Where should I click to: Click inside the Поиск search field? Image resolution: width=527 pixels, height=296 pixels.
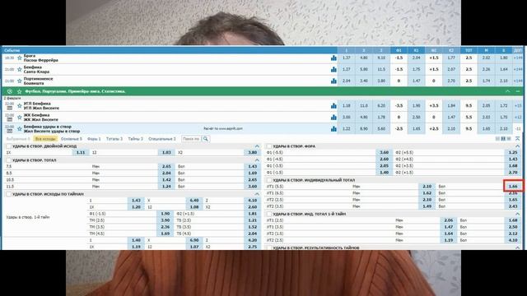click(x=191, y=139)
